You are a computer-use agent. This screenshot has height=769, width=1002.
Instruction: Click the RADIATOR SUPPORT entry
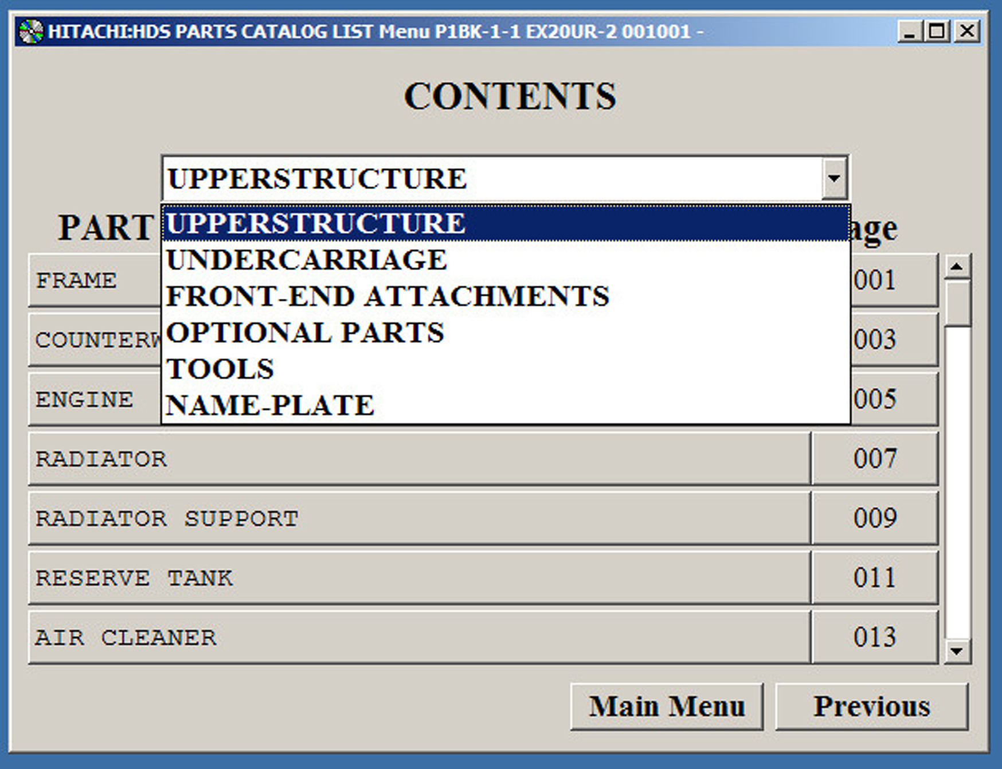pyautogui.click(x=419, y=518)
